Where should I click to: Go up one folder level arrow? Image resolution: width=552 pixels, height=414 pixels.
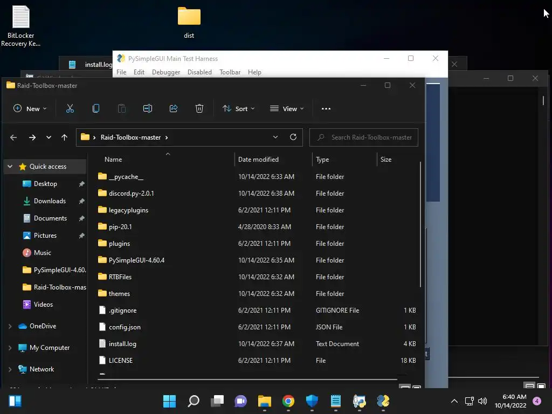65,137
